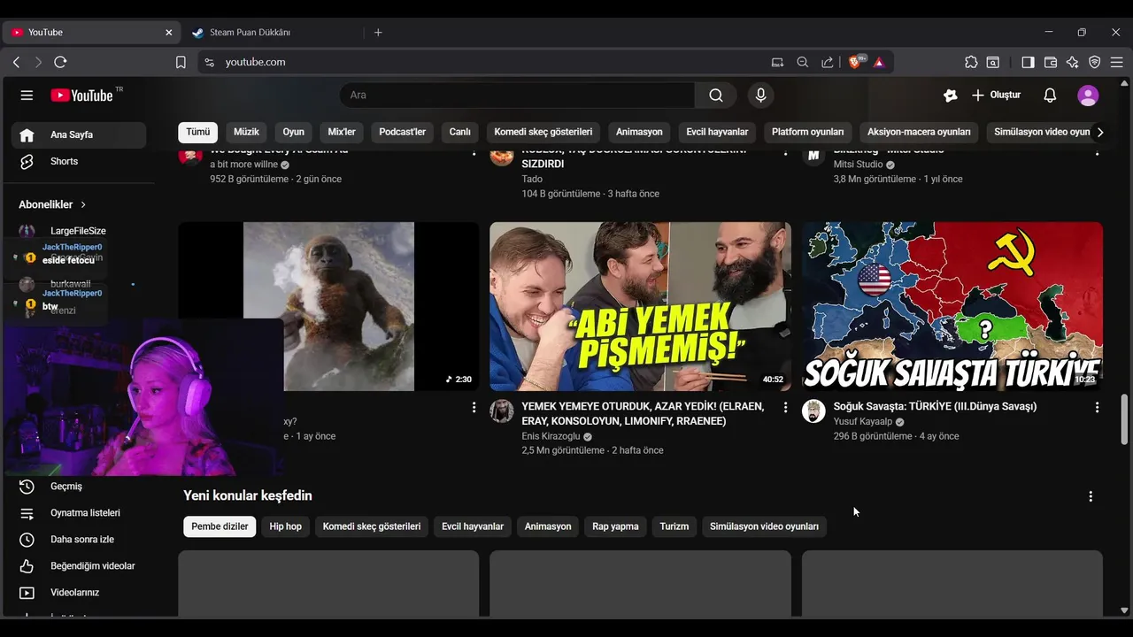Click the starred badge icon beside Oluştur

click(x=951, y=96)
